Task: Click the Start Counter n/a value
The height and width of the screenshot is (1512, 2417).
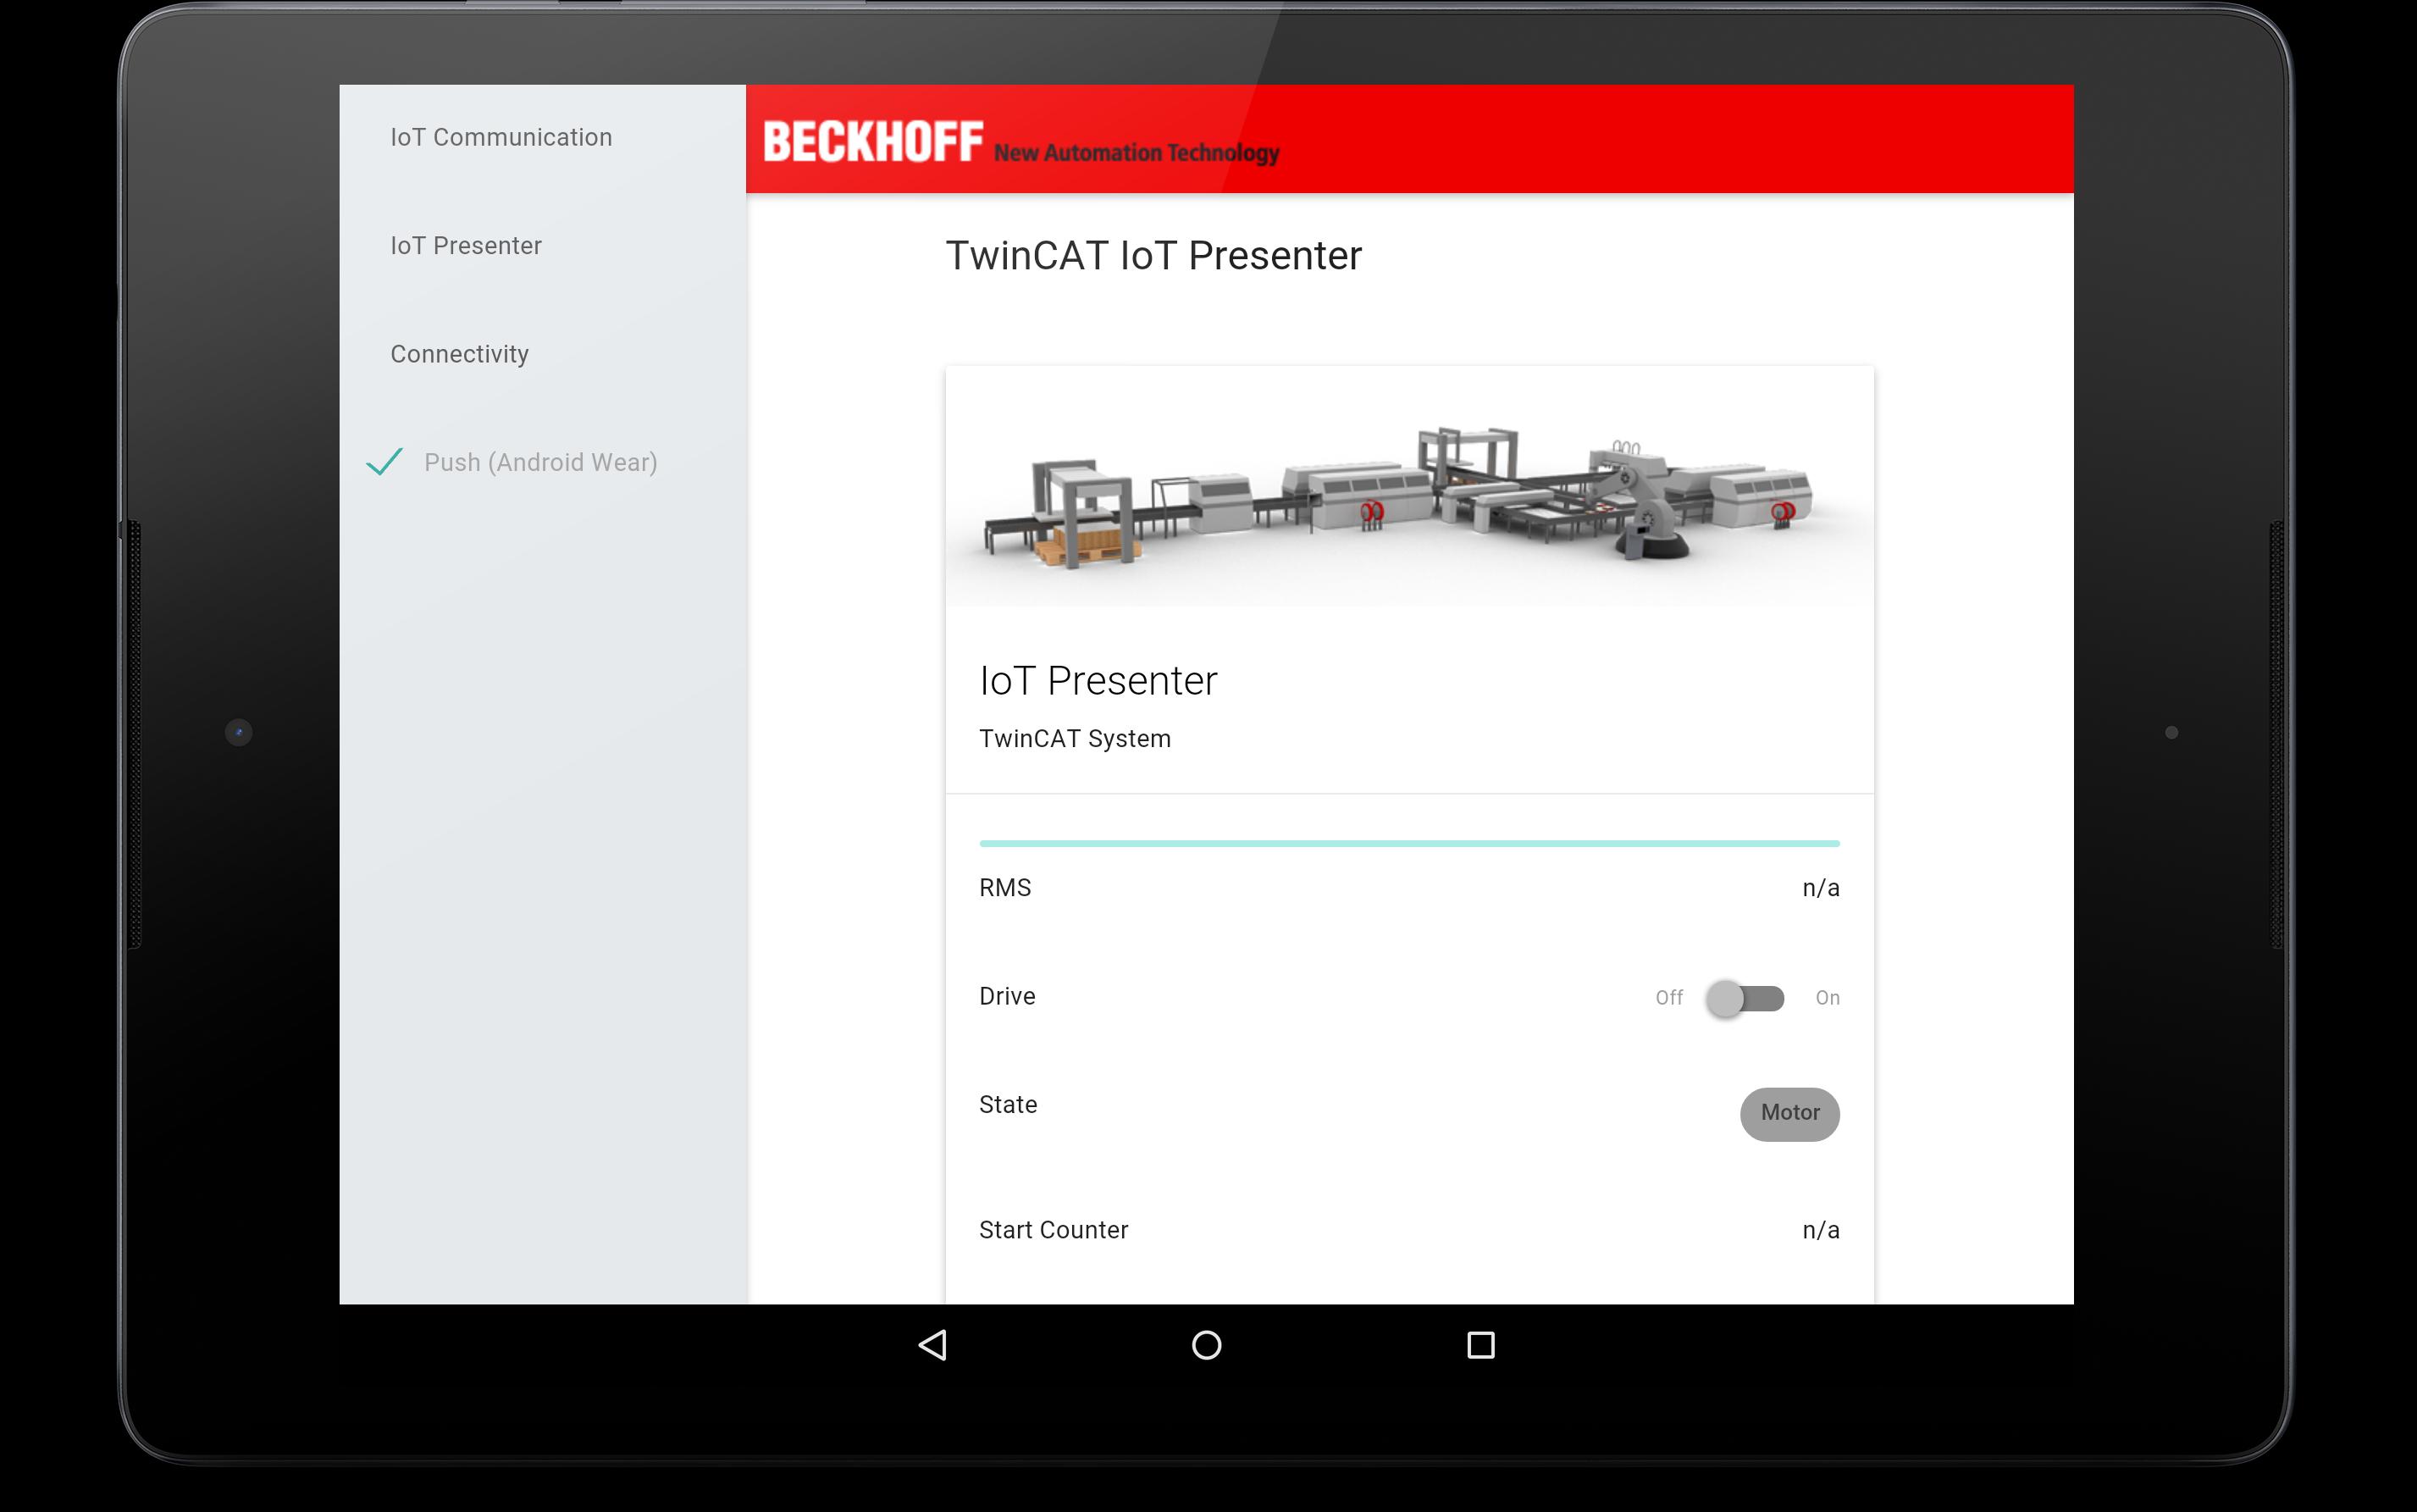Action: 1819,1230
